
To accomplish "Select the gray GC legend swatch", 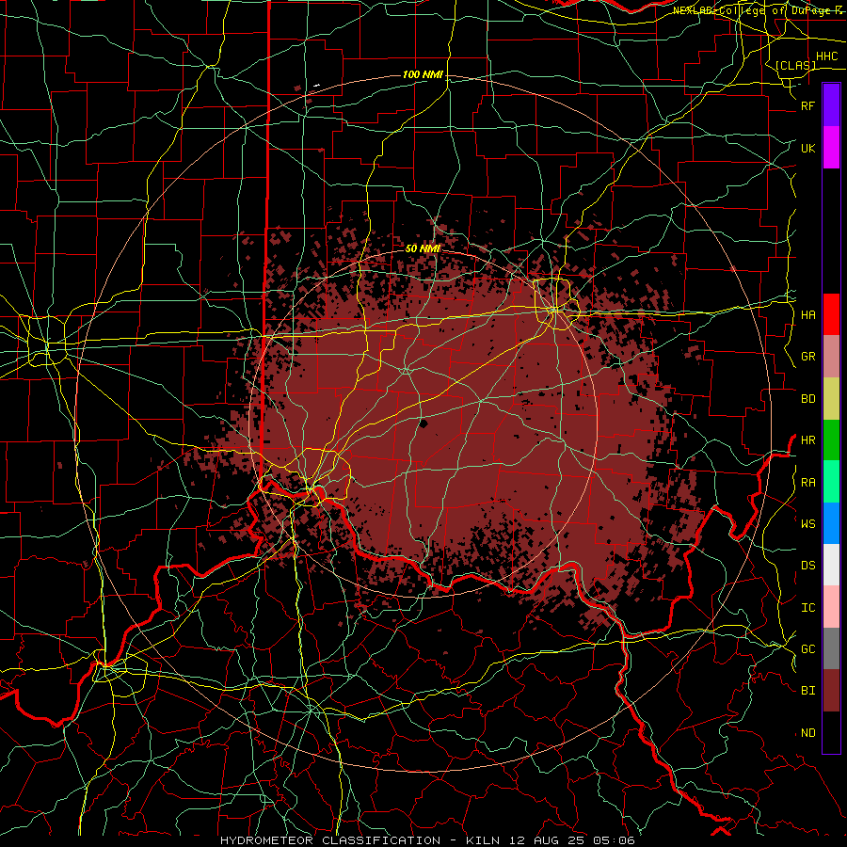I will pyautogui.click(x=831, y=648).
